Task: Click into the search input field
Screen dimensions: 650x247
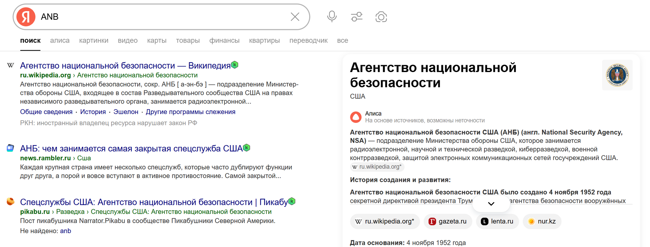Action: 159,17
